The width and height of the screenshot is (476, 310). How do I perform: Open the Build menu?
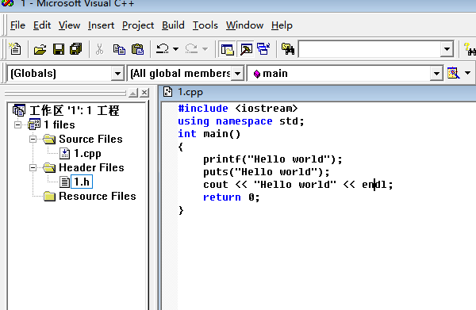173,25
